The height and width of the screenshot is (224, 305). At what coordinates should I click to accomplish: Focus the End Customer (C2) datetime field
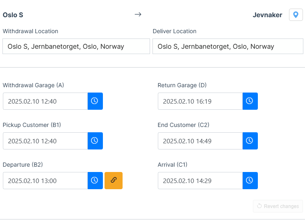coord(200,141)
